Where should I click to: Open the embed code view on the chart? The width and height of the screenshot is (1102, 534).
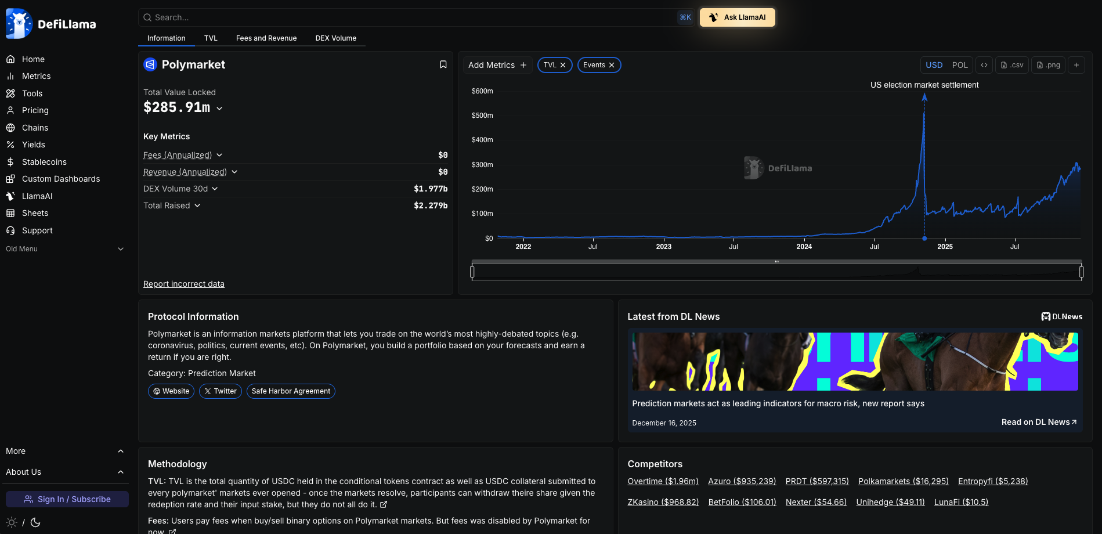tap(984, 64)
